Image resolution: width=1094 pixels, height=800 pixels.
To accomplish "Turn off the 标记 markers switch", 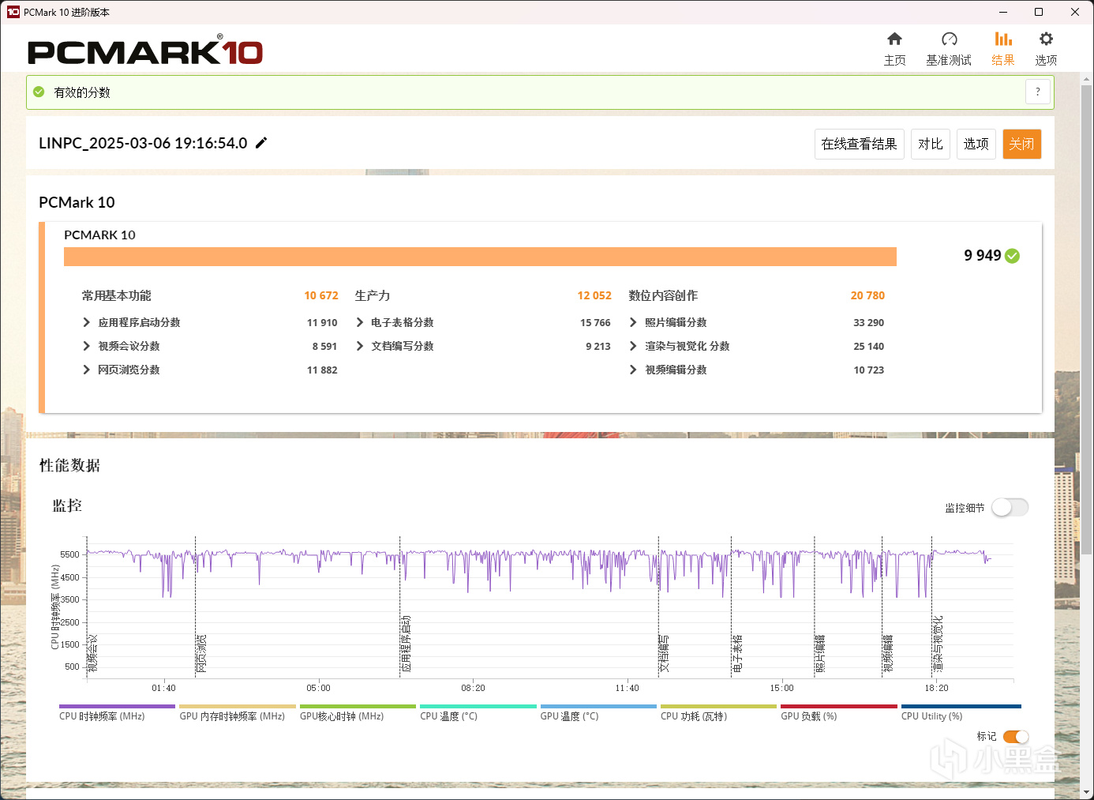I will pyautogui.click(x=1016, y=737).
